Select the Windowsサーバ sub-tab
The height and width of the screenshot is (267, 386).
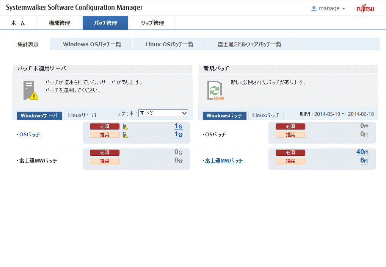click(39, 116)
